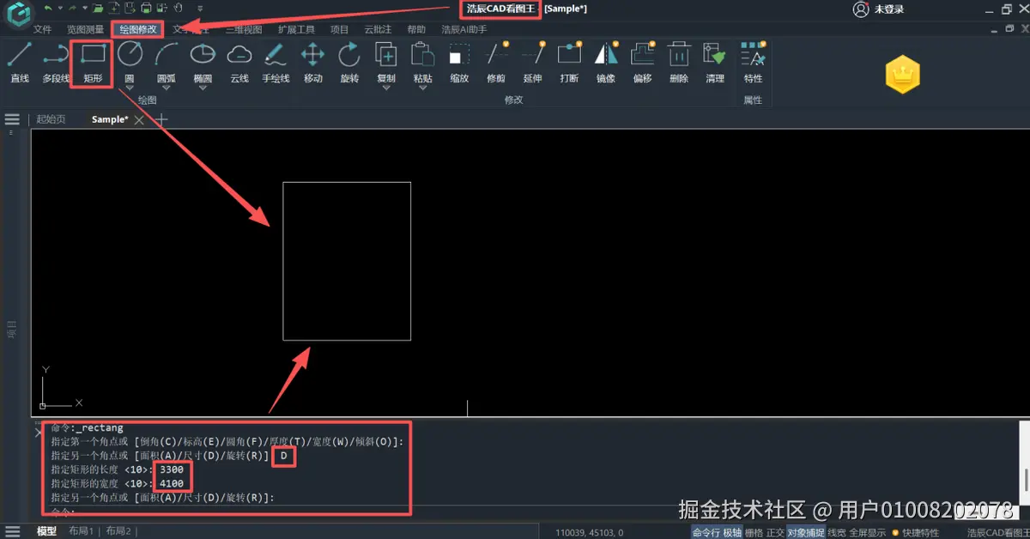This screenshot has width=1030, height=539.
Task: Select the 圆弧 arc tool
Action: pos(167,62)
